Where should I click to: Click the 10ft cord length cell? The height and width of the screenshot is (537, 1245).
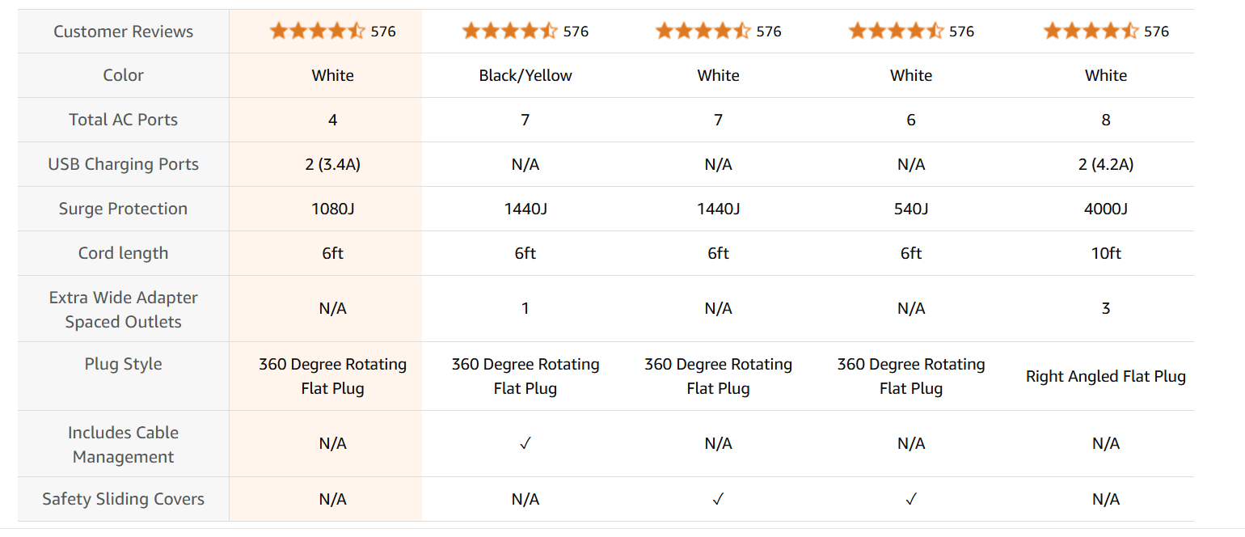[x=1106, y=253]
